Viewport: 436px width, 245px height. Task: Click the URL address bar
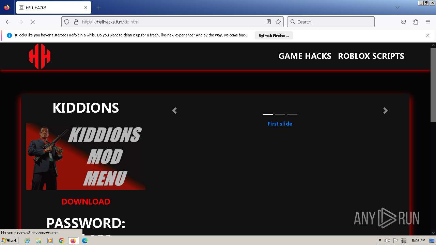pyautogui.click(x=172, y=22)
